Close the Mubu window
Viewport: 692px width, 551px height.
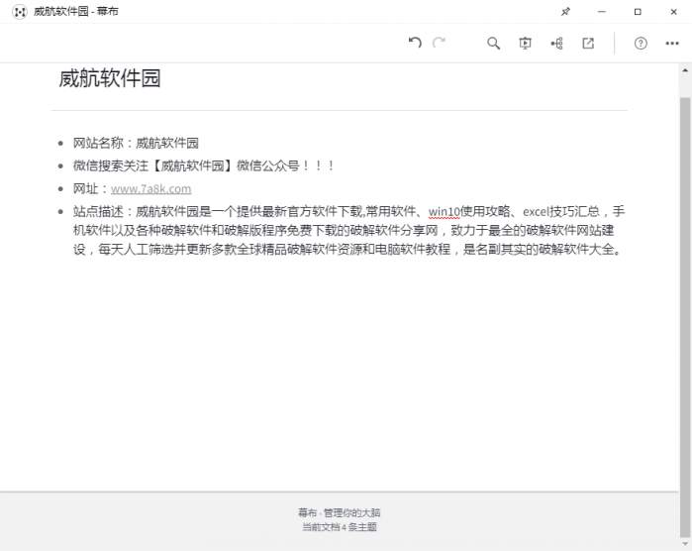pyautogui.click(x=673, y=12)
